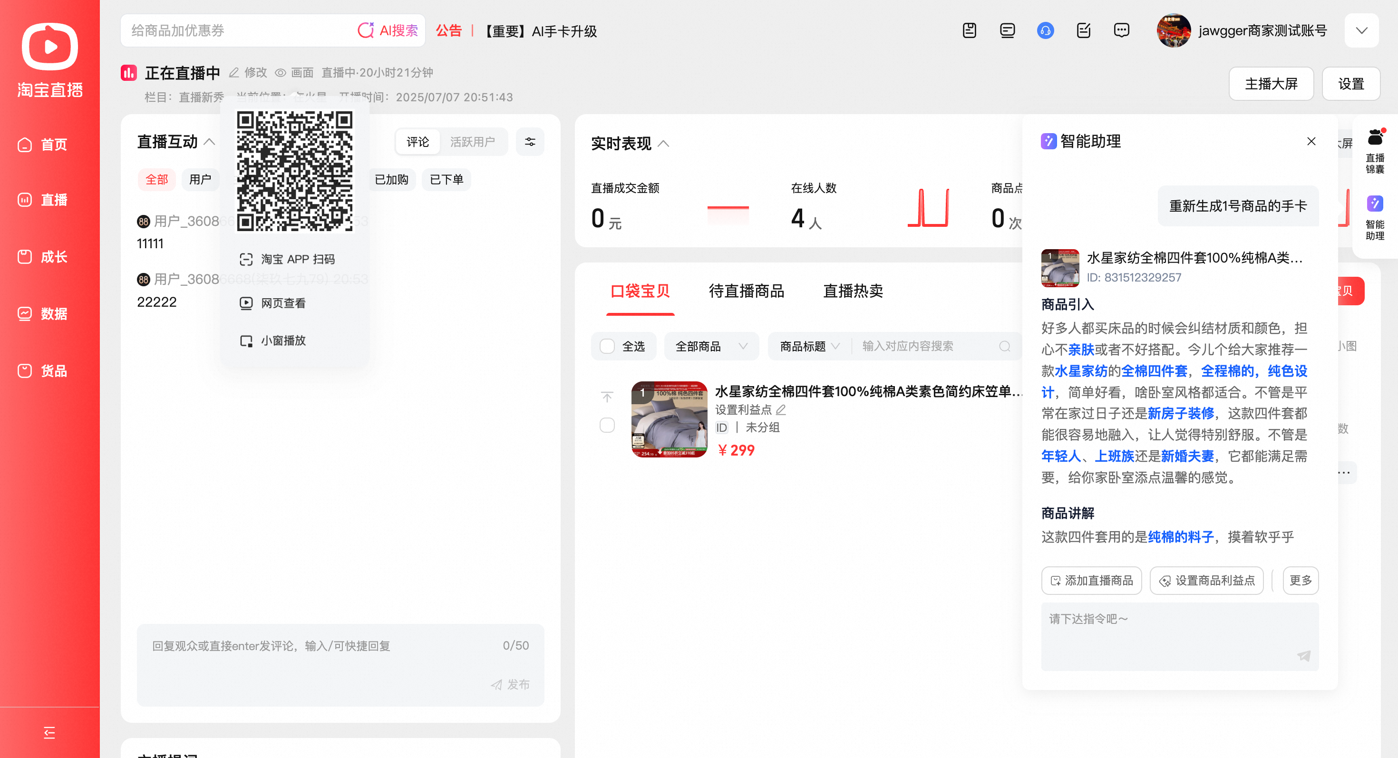Image resolution: width=1398 pixels, height=758 pixels.
Task: Open 主播大屏 view
Action: (x=1271, y=84)
